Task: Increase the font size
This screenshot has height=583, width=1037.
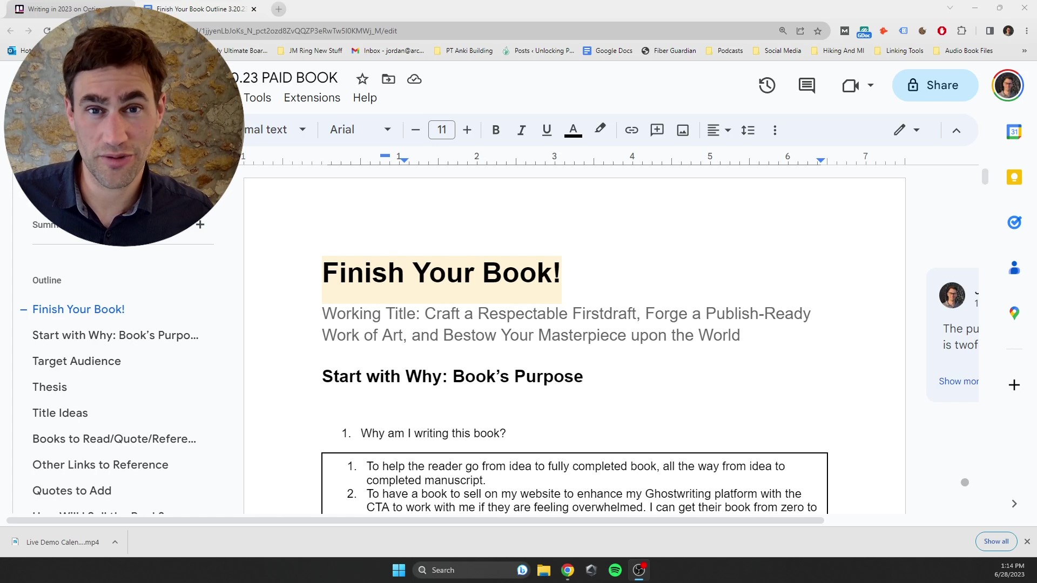Action: tap(467, 130)
